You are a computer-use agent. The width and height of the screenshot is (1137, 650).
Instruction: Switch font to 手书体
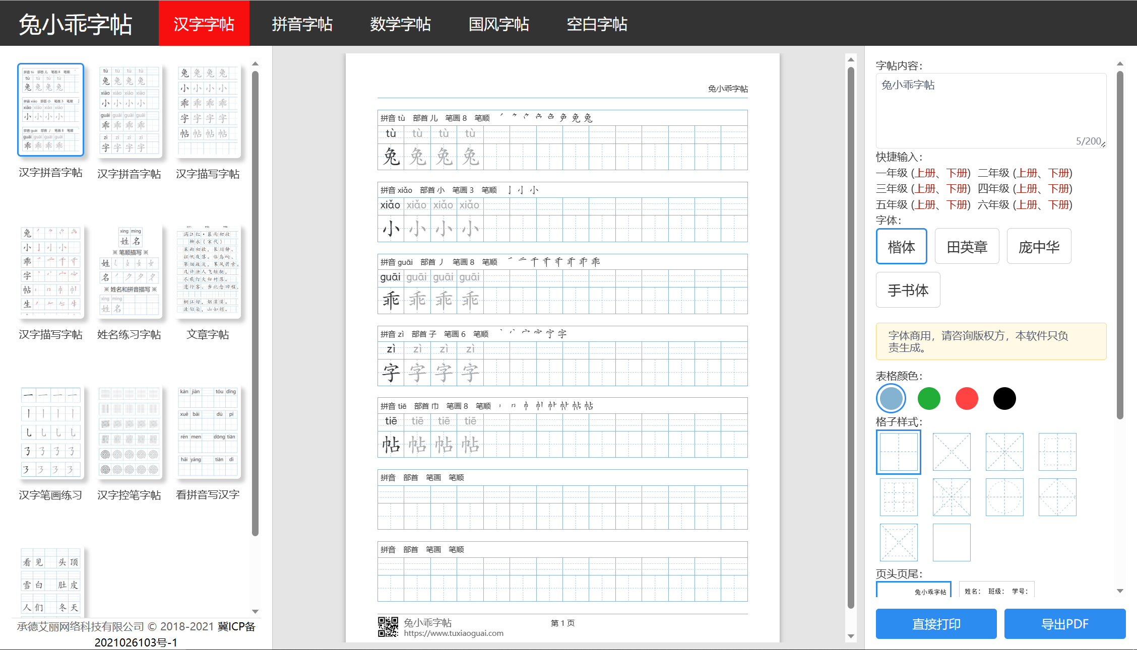[908, 290]
